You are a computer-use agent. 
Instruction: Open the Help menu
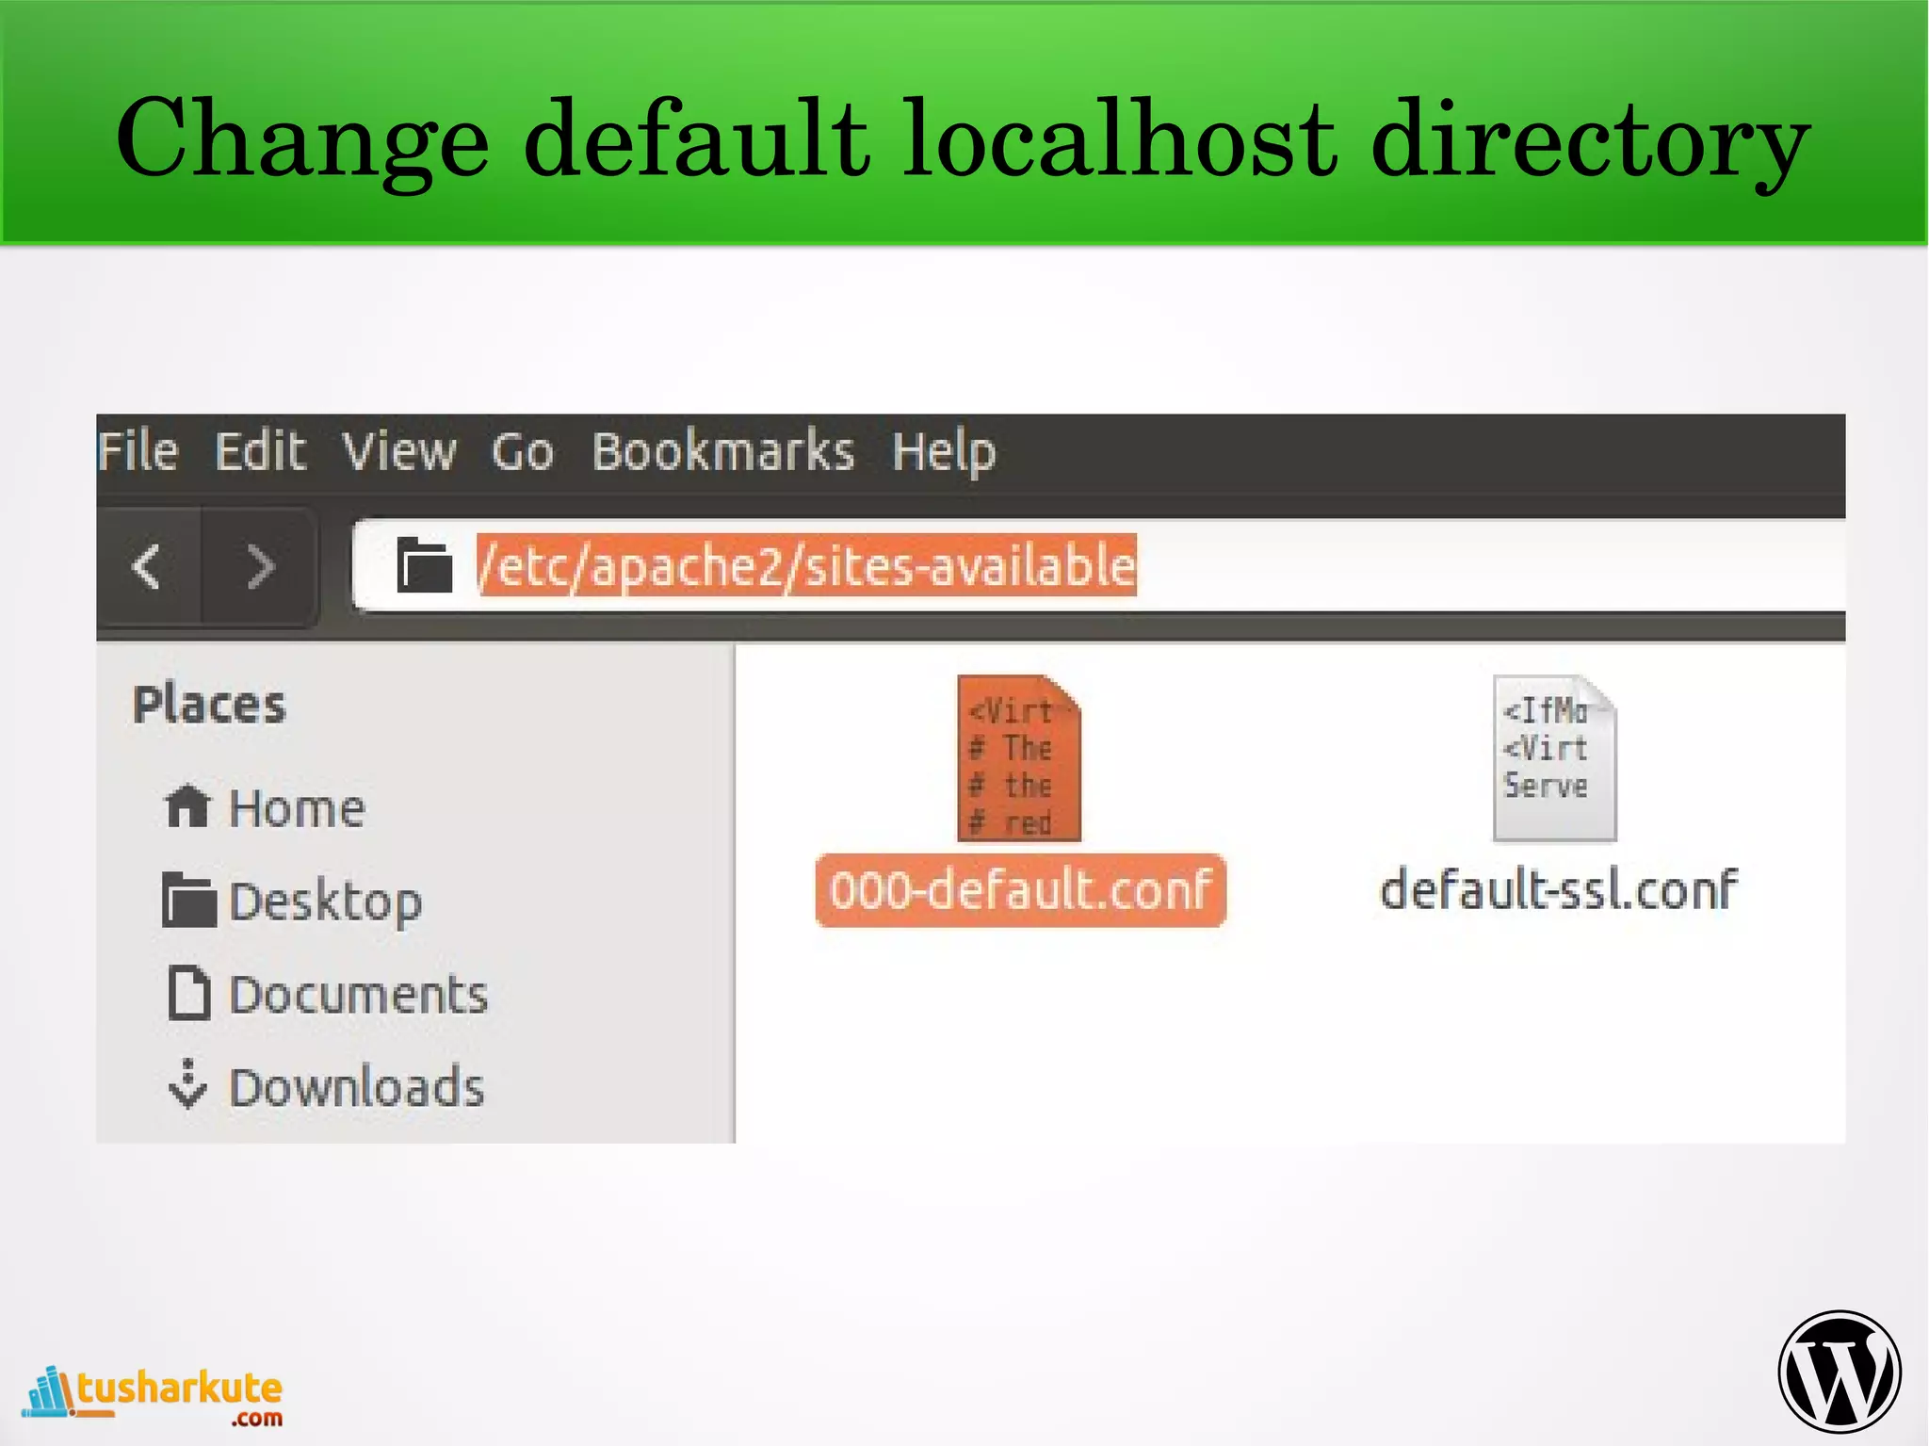pos(944,453)
